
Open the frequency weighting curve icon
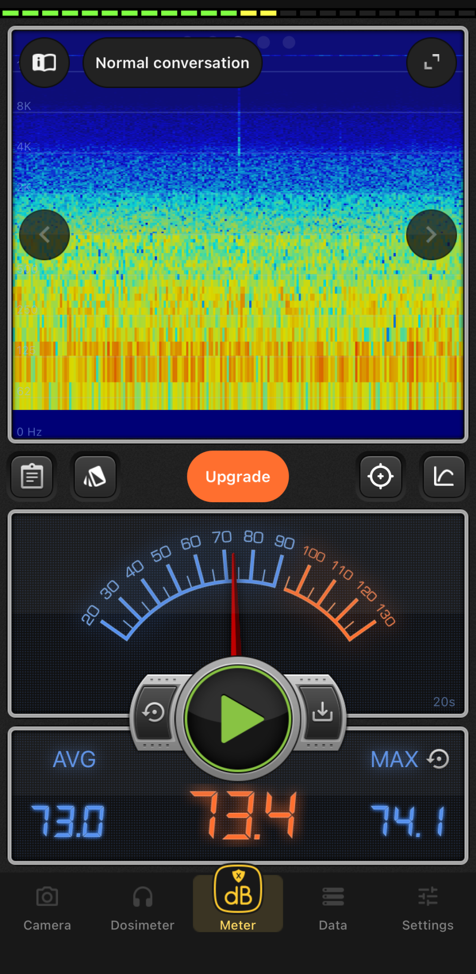(444, 477)
